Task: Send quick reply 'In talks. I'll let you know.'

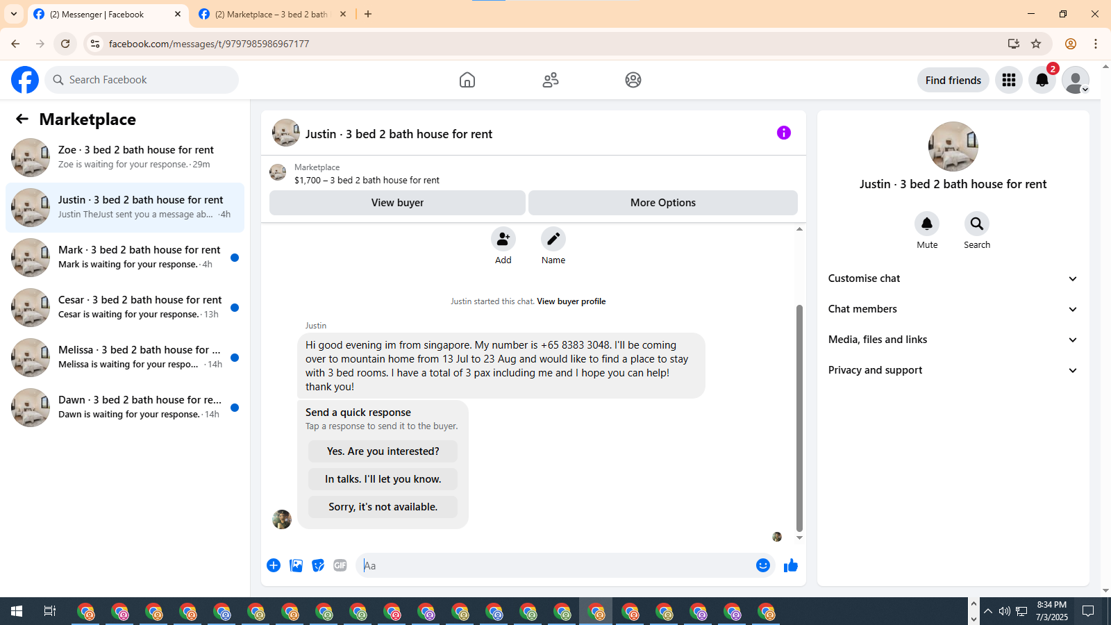Action: pos(383,479)
